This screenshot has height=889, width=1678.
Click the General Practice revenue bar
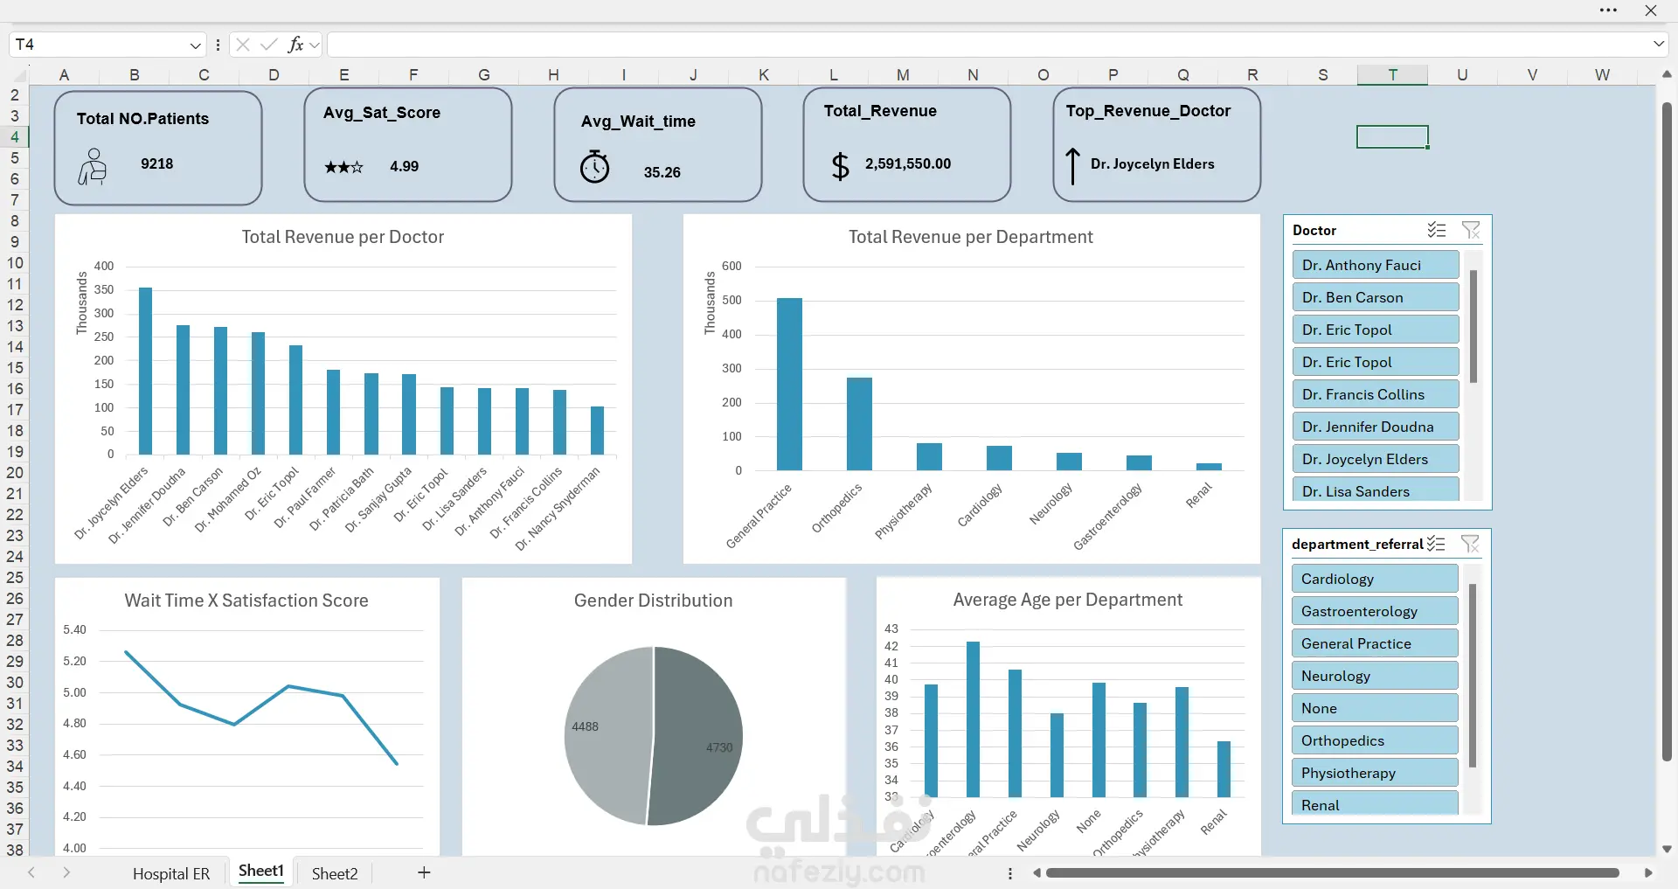coord(789,385)
